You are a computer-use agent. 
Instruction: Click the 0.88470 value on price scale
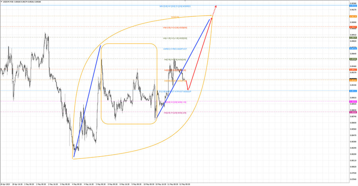[x=353, y=136]
